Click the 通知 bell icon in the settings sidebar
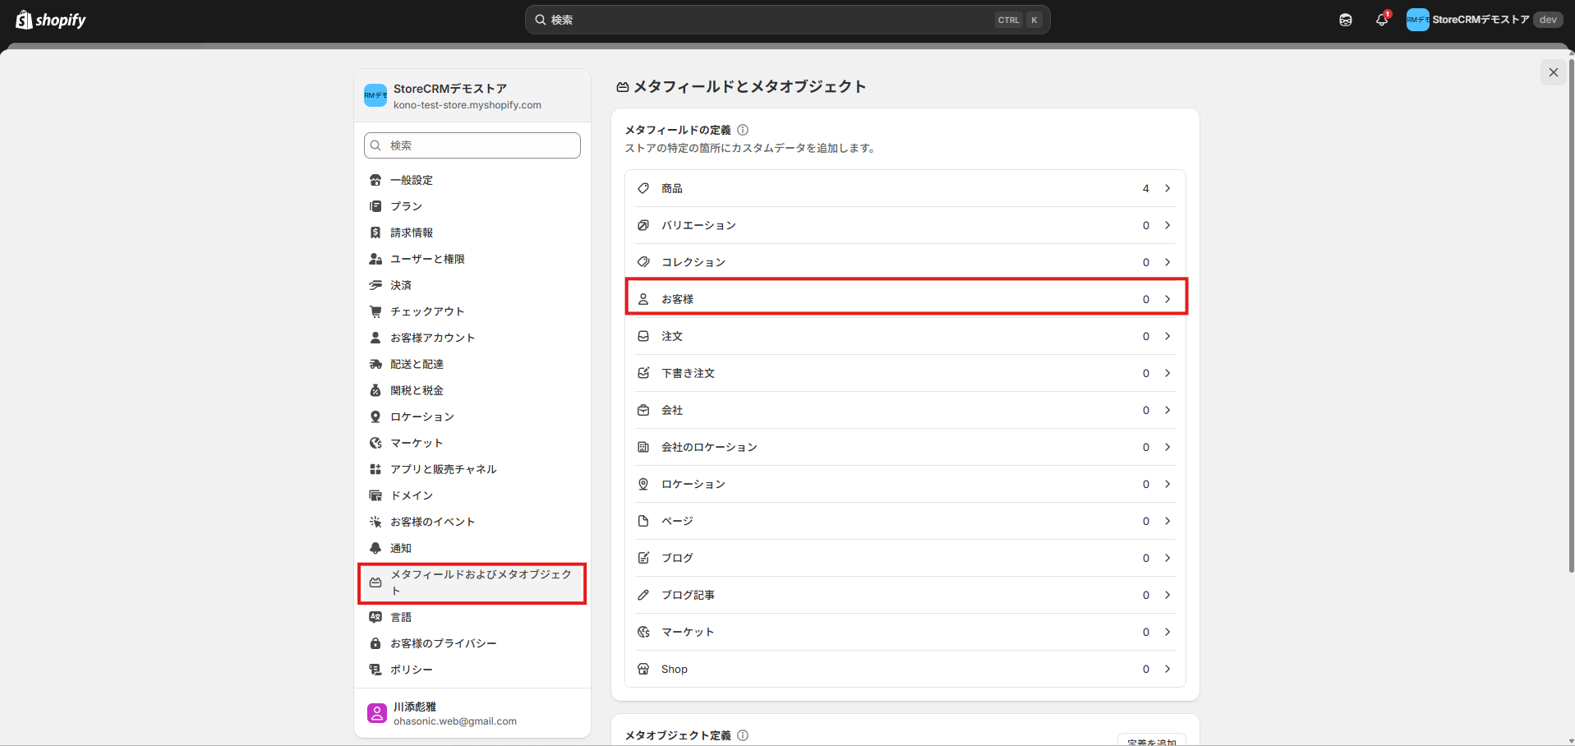Viewport: 1575px width, 746px height. pyautogui.click(x=375, y=548)
